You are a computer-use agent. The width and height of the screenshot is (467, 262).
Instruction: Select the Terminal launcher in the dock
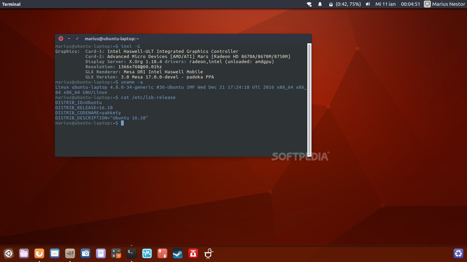pos(131,253)
